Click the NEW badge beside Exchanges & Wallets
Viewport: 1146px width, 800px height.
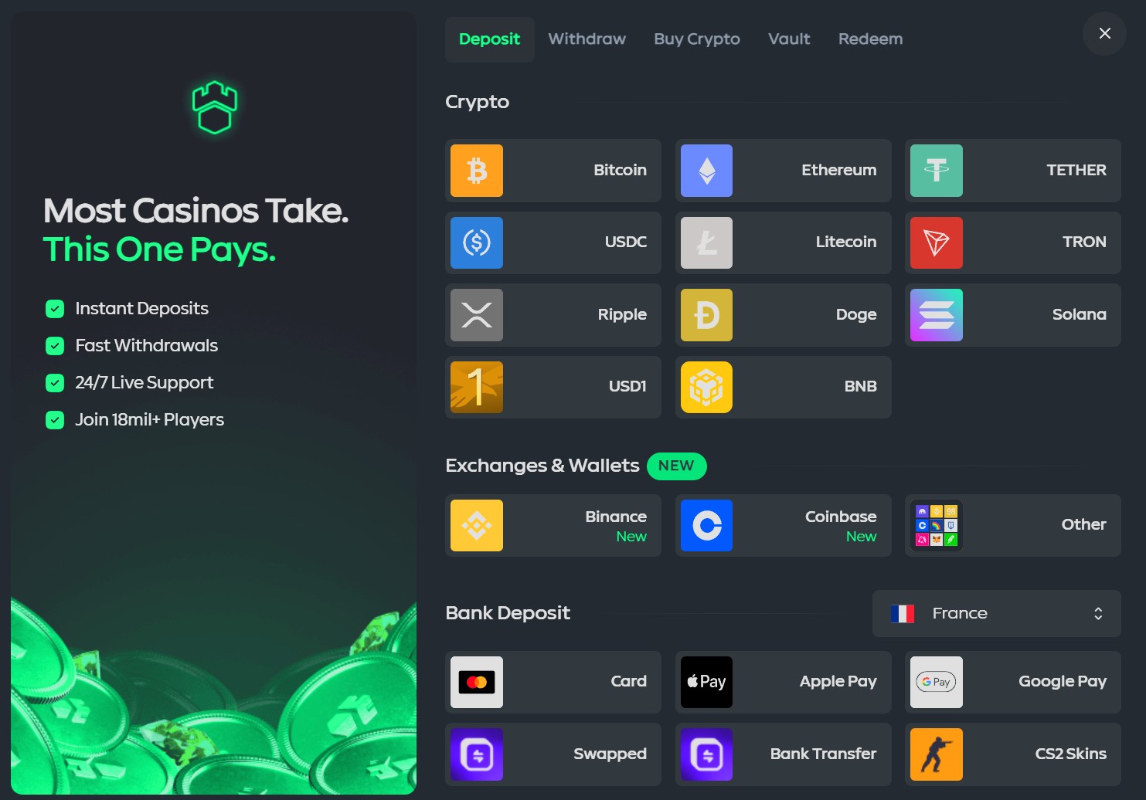point(676,466)
